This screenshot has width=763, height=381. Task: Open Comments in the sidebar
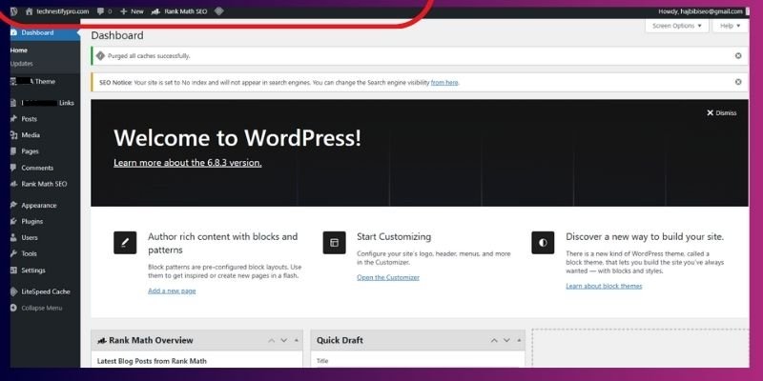coord(45,169)
